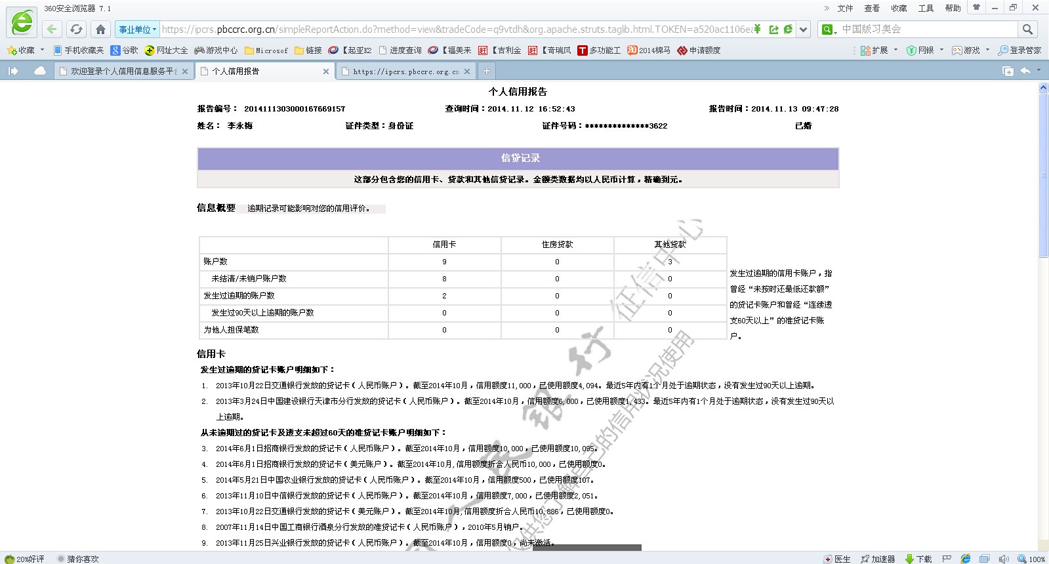Image resolution: width=1049 pixels, height=564 pixels.
Task: Click the 发生过逾期的账户数 row label
Action: [x=239, y=296]
